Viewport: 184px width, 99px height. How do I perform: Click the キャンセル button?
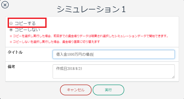(76, 90)
